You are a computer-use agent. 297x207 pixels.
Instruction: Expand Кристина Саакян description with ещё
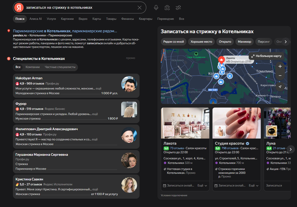[95, 189]
